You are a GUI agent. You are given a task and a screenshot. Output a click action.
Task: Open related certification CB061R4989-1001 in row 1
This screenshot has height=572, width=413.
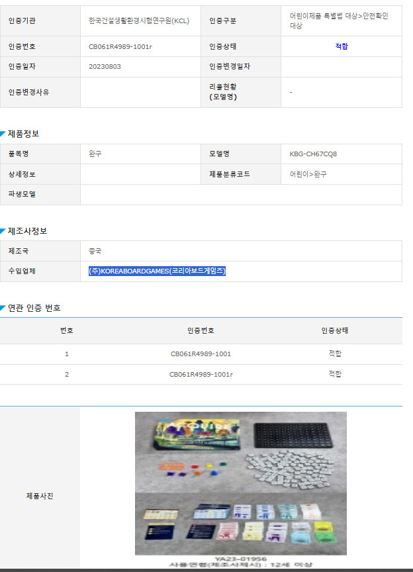[201, 354]
